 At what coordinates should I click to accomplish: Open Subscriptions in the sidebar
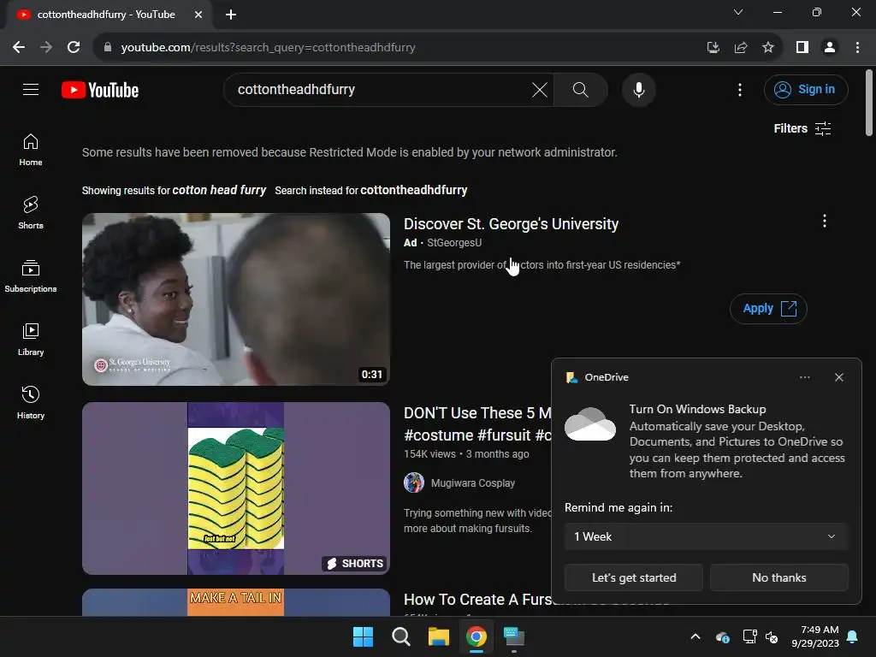tap(31, 276)
